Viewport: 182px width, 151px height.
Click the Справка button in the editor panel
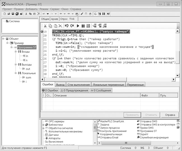[170, 115]
